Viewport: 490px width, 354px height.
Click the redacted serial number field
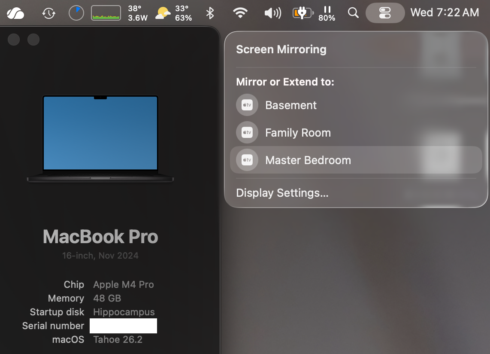click(x=124, y=326)
